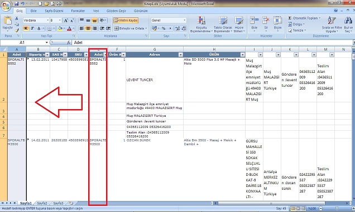The image size is (355, 212).
Task: Open filter dropdown for ÜRÜN column
Action: point(242,55)
